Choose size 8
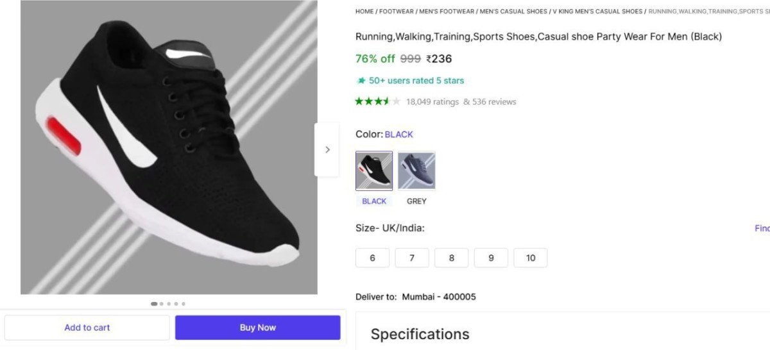This screenshot has height=350, width=770. [452, 258]
